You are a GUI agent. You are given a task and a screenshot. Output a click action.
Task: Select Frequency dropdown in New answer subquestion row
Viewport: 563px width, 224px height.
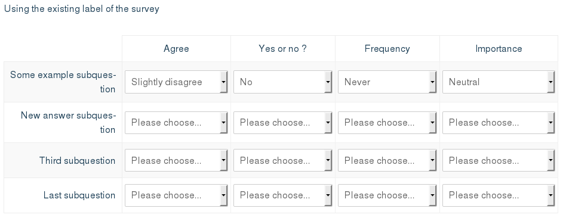coord(387,123)
